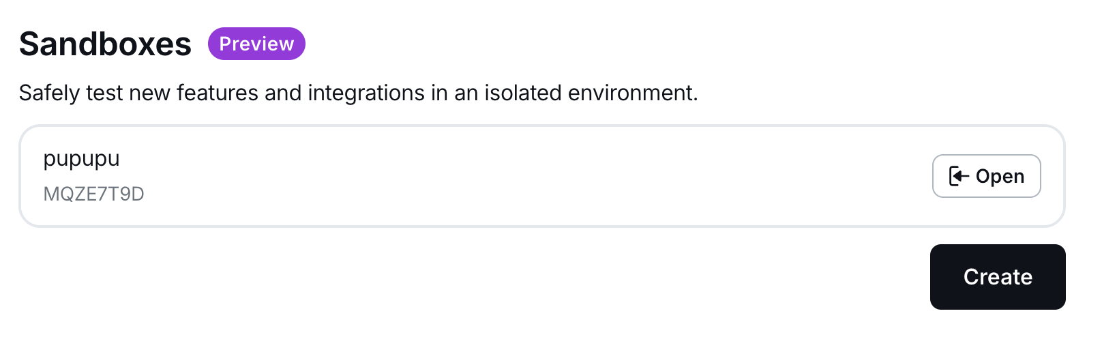Click the word 'Open' on the button
This screenshot has width=1117, height=337.
pos(1000,176)
